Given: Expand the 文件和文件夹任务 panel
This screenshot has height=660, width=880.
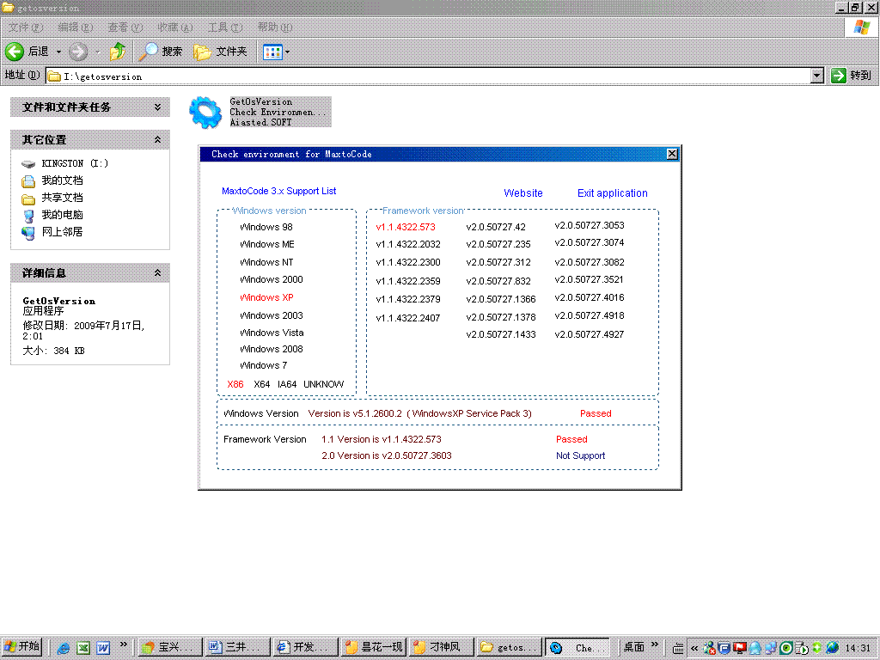Looking at the screenshot, I should [x=158, y=107].
